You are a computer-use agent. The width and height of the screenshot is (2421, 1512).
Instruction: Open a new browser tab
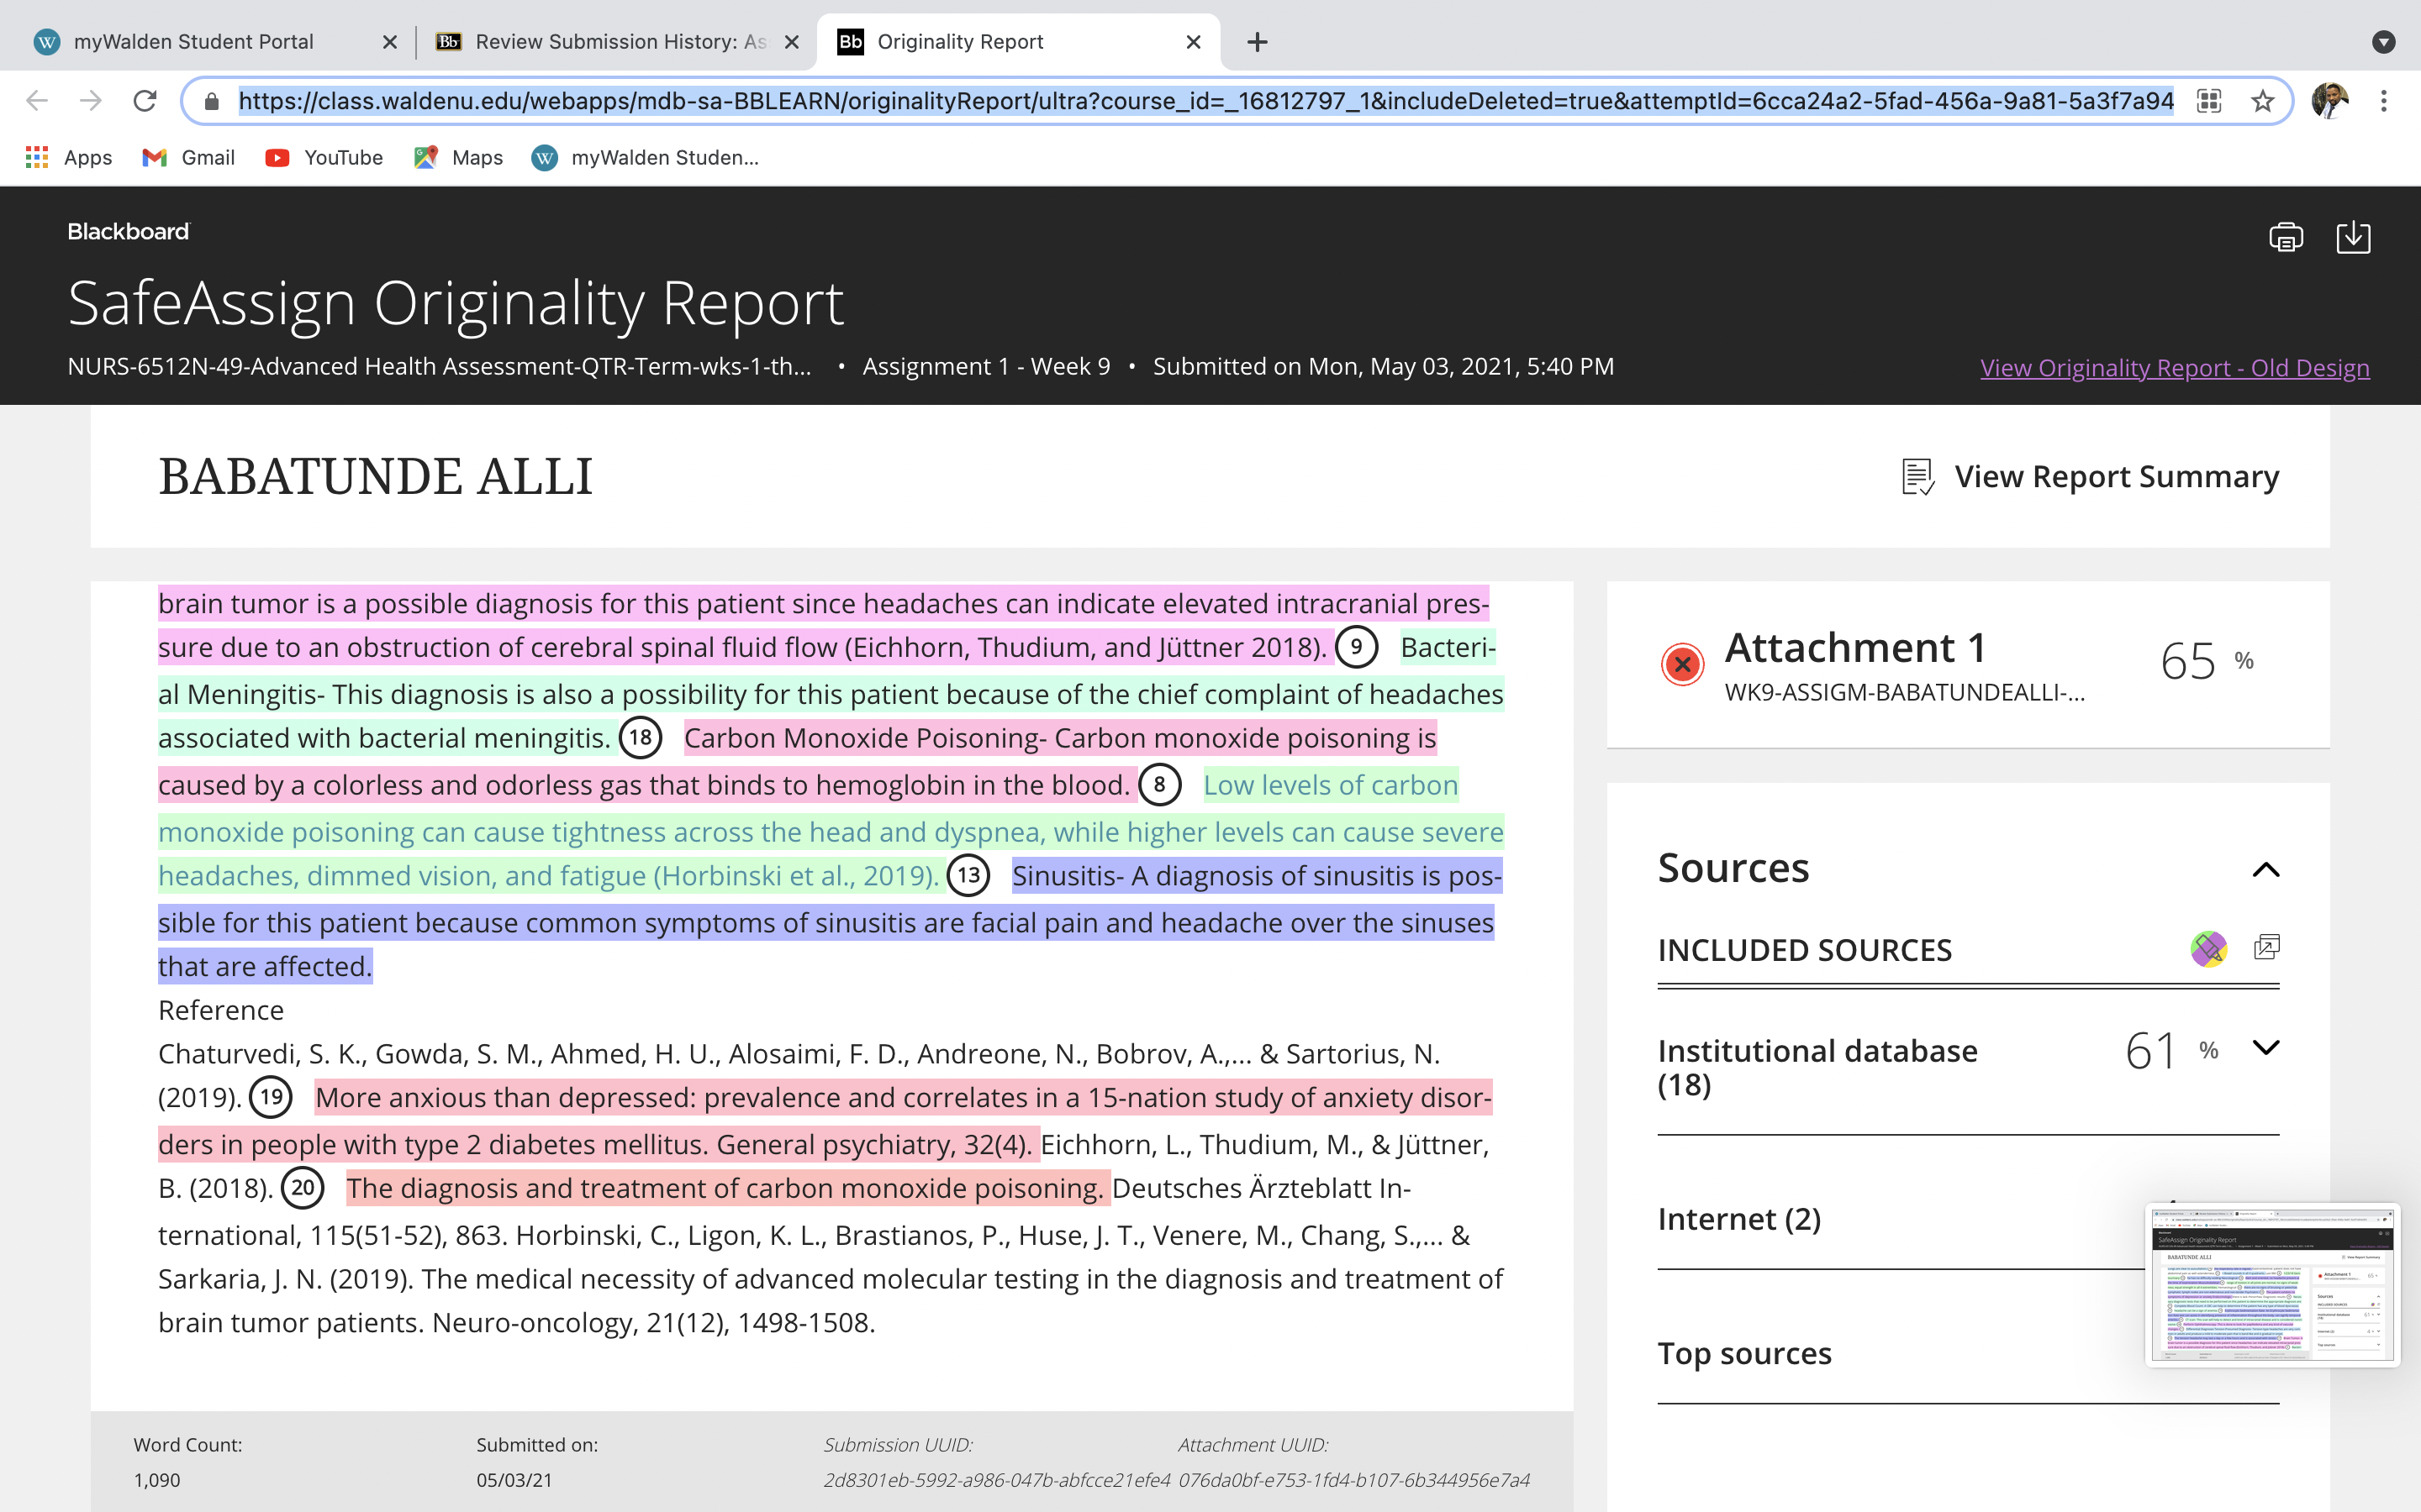[1258, 42]
